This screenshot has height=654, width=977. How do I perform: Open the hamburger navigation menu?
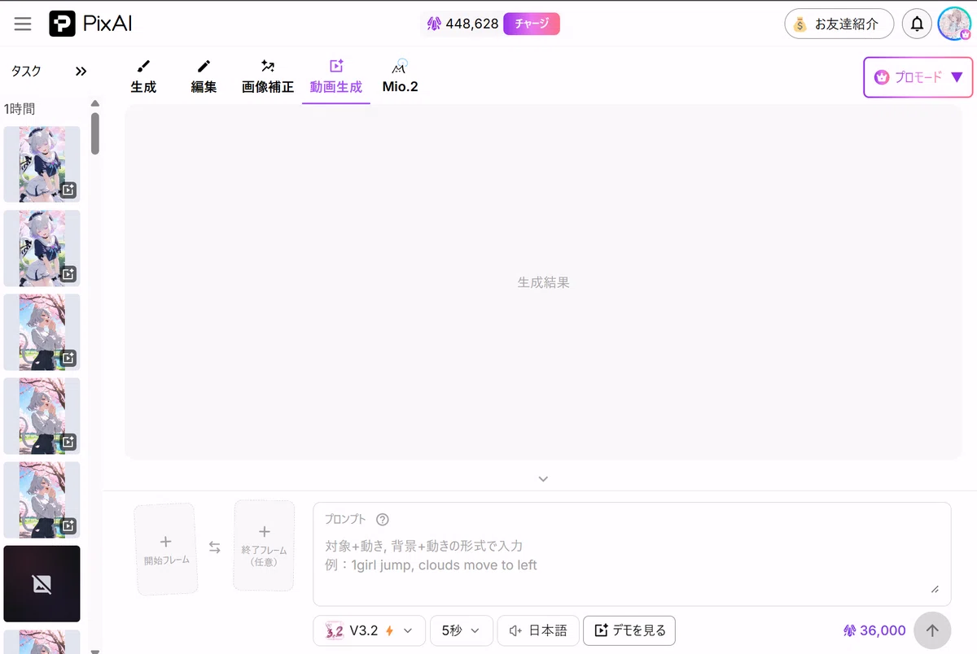coord(23,24)
